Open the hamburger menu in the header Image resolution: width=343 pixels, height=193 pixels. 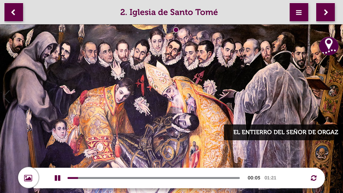[x=299, y=12]
